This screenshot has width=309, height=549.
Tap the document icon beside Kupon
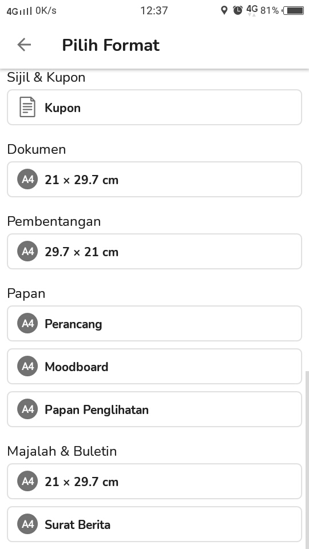tap(27, 107)
